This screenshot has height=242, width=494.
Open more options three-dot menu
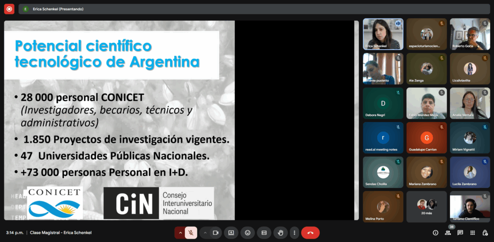294,233
